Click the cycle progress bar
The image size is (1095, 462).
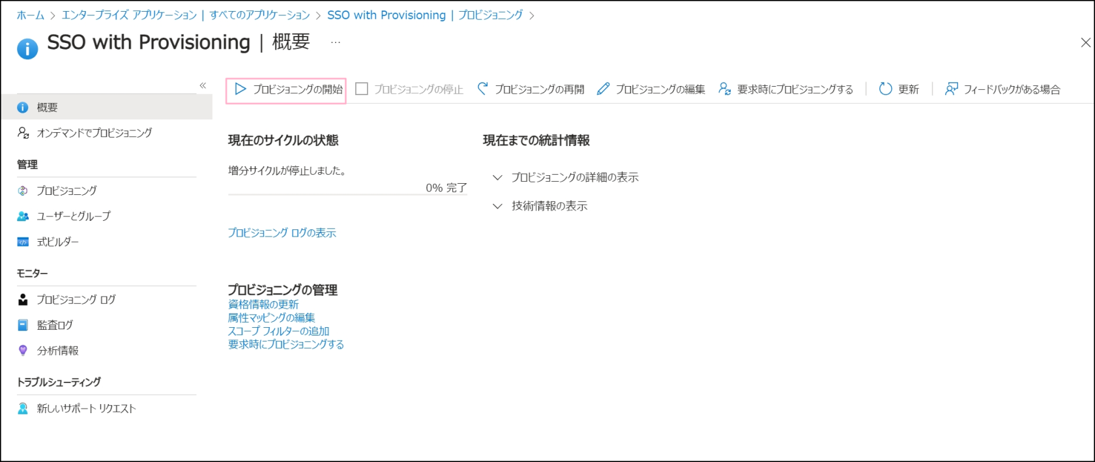click(347, 194)
